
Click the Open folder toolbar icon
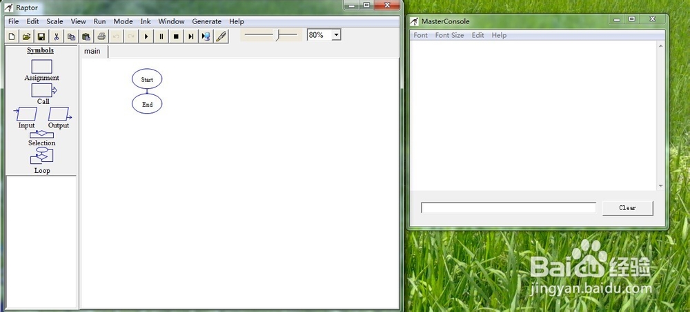[x=26, y=37]
